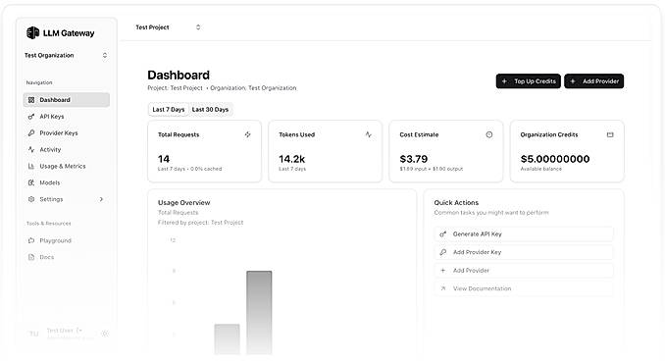Click the Provider Keys icon in sidebar
This screenshot has width=665, height=361.
[31, 133]
